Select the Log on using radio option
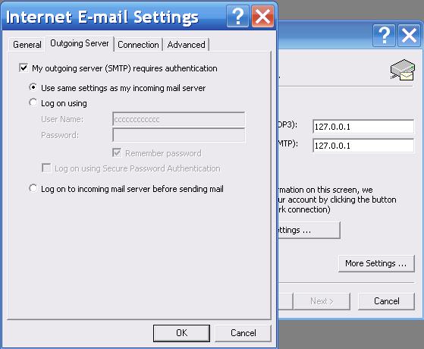This screenshot has width=424, height=349. click(x=33, y=103)
